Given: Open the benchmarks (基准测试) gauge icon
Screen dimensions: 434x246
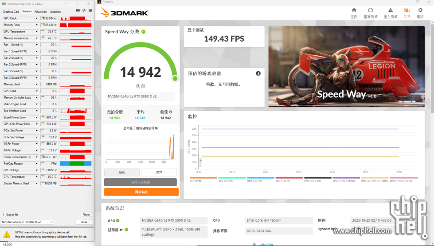Looking at the screenshot, I should (x=370, y=10).
